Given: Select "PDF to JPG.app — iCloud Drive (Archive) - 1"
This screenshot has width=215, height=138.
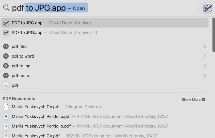Looking at the screenshot, I should [105, 33].
